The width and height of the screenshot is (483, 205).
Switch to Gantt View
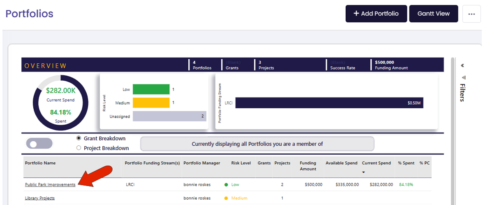pos(433,14)
